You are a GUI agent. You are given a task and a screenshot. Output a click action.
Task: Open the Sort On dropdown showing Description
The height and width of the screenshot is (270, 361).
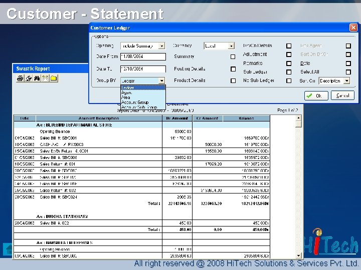tap(346, 80)
